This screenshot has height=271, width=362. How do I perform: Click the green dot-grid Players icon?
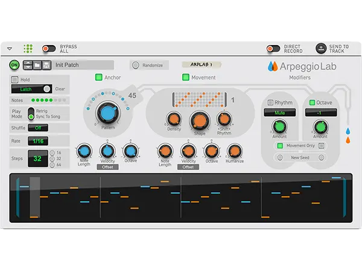click(28, 49)
